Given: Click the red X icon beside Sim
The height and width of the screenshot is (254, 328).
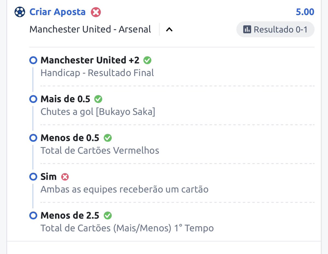Looking at the screenshot, I should click(x=65, y=177).
